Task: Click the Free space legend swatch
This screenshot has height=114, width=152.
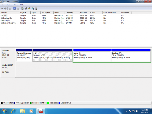Action: tap(48, 103)
